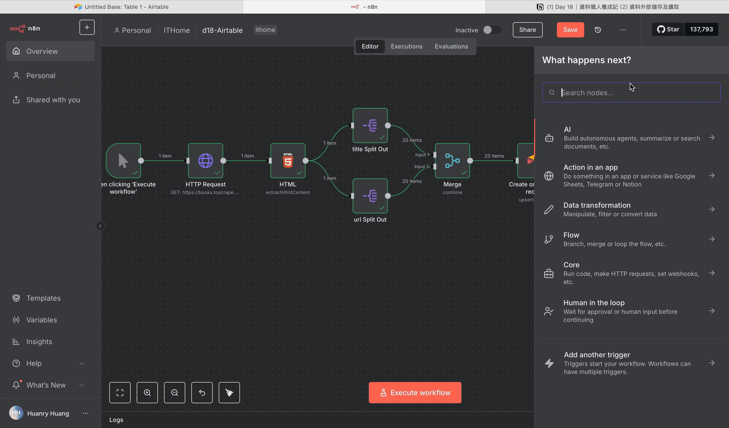This screenshot has height=428, width=729.
Task: Click the HTML node output connector
Action: click(x=306, y=161)
